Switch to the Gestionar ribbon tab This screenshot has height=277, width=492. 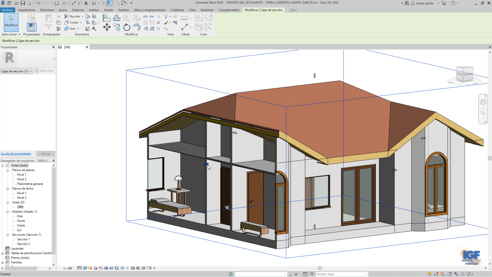pos(207,10)
